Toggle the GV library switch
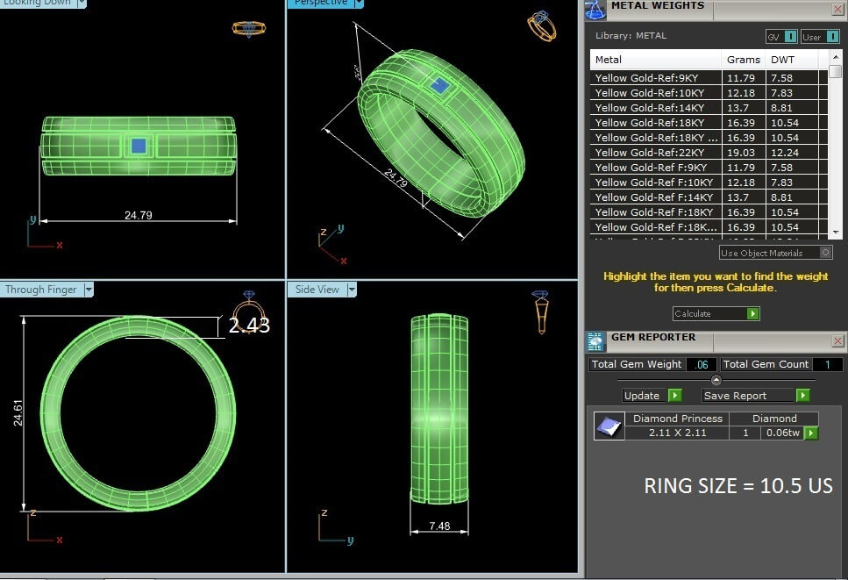This screenshot has height=580, width=848. (x=790, y=36)
